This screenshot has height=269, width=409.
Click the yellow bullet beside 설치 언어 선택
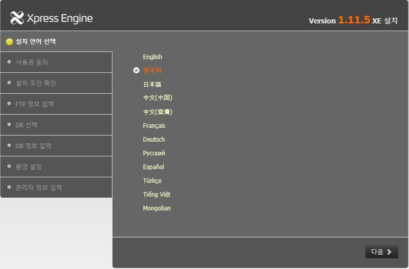click(9, 42)
